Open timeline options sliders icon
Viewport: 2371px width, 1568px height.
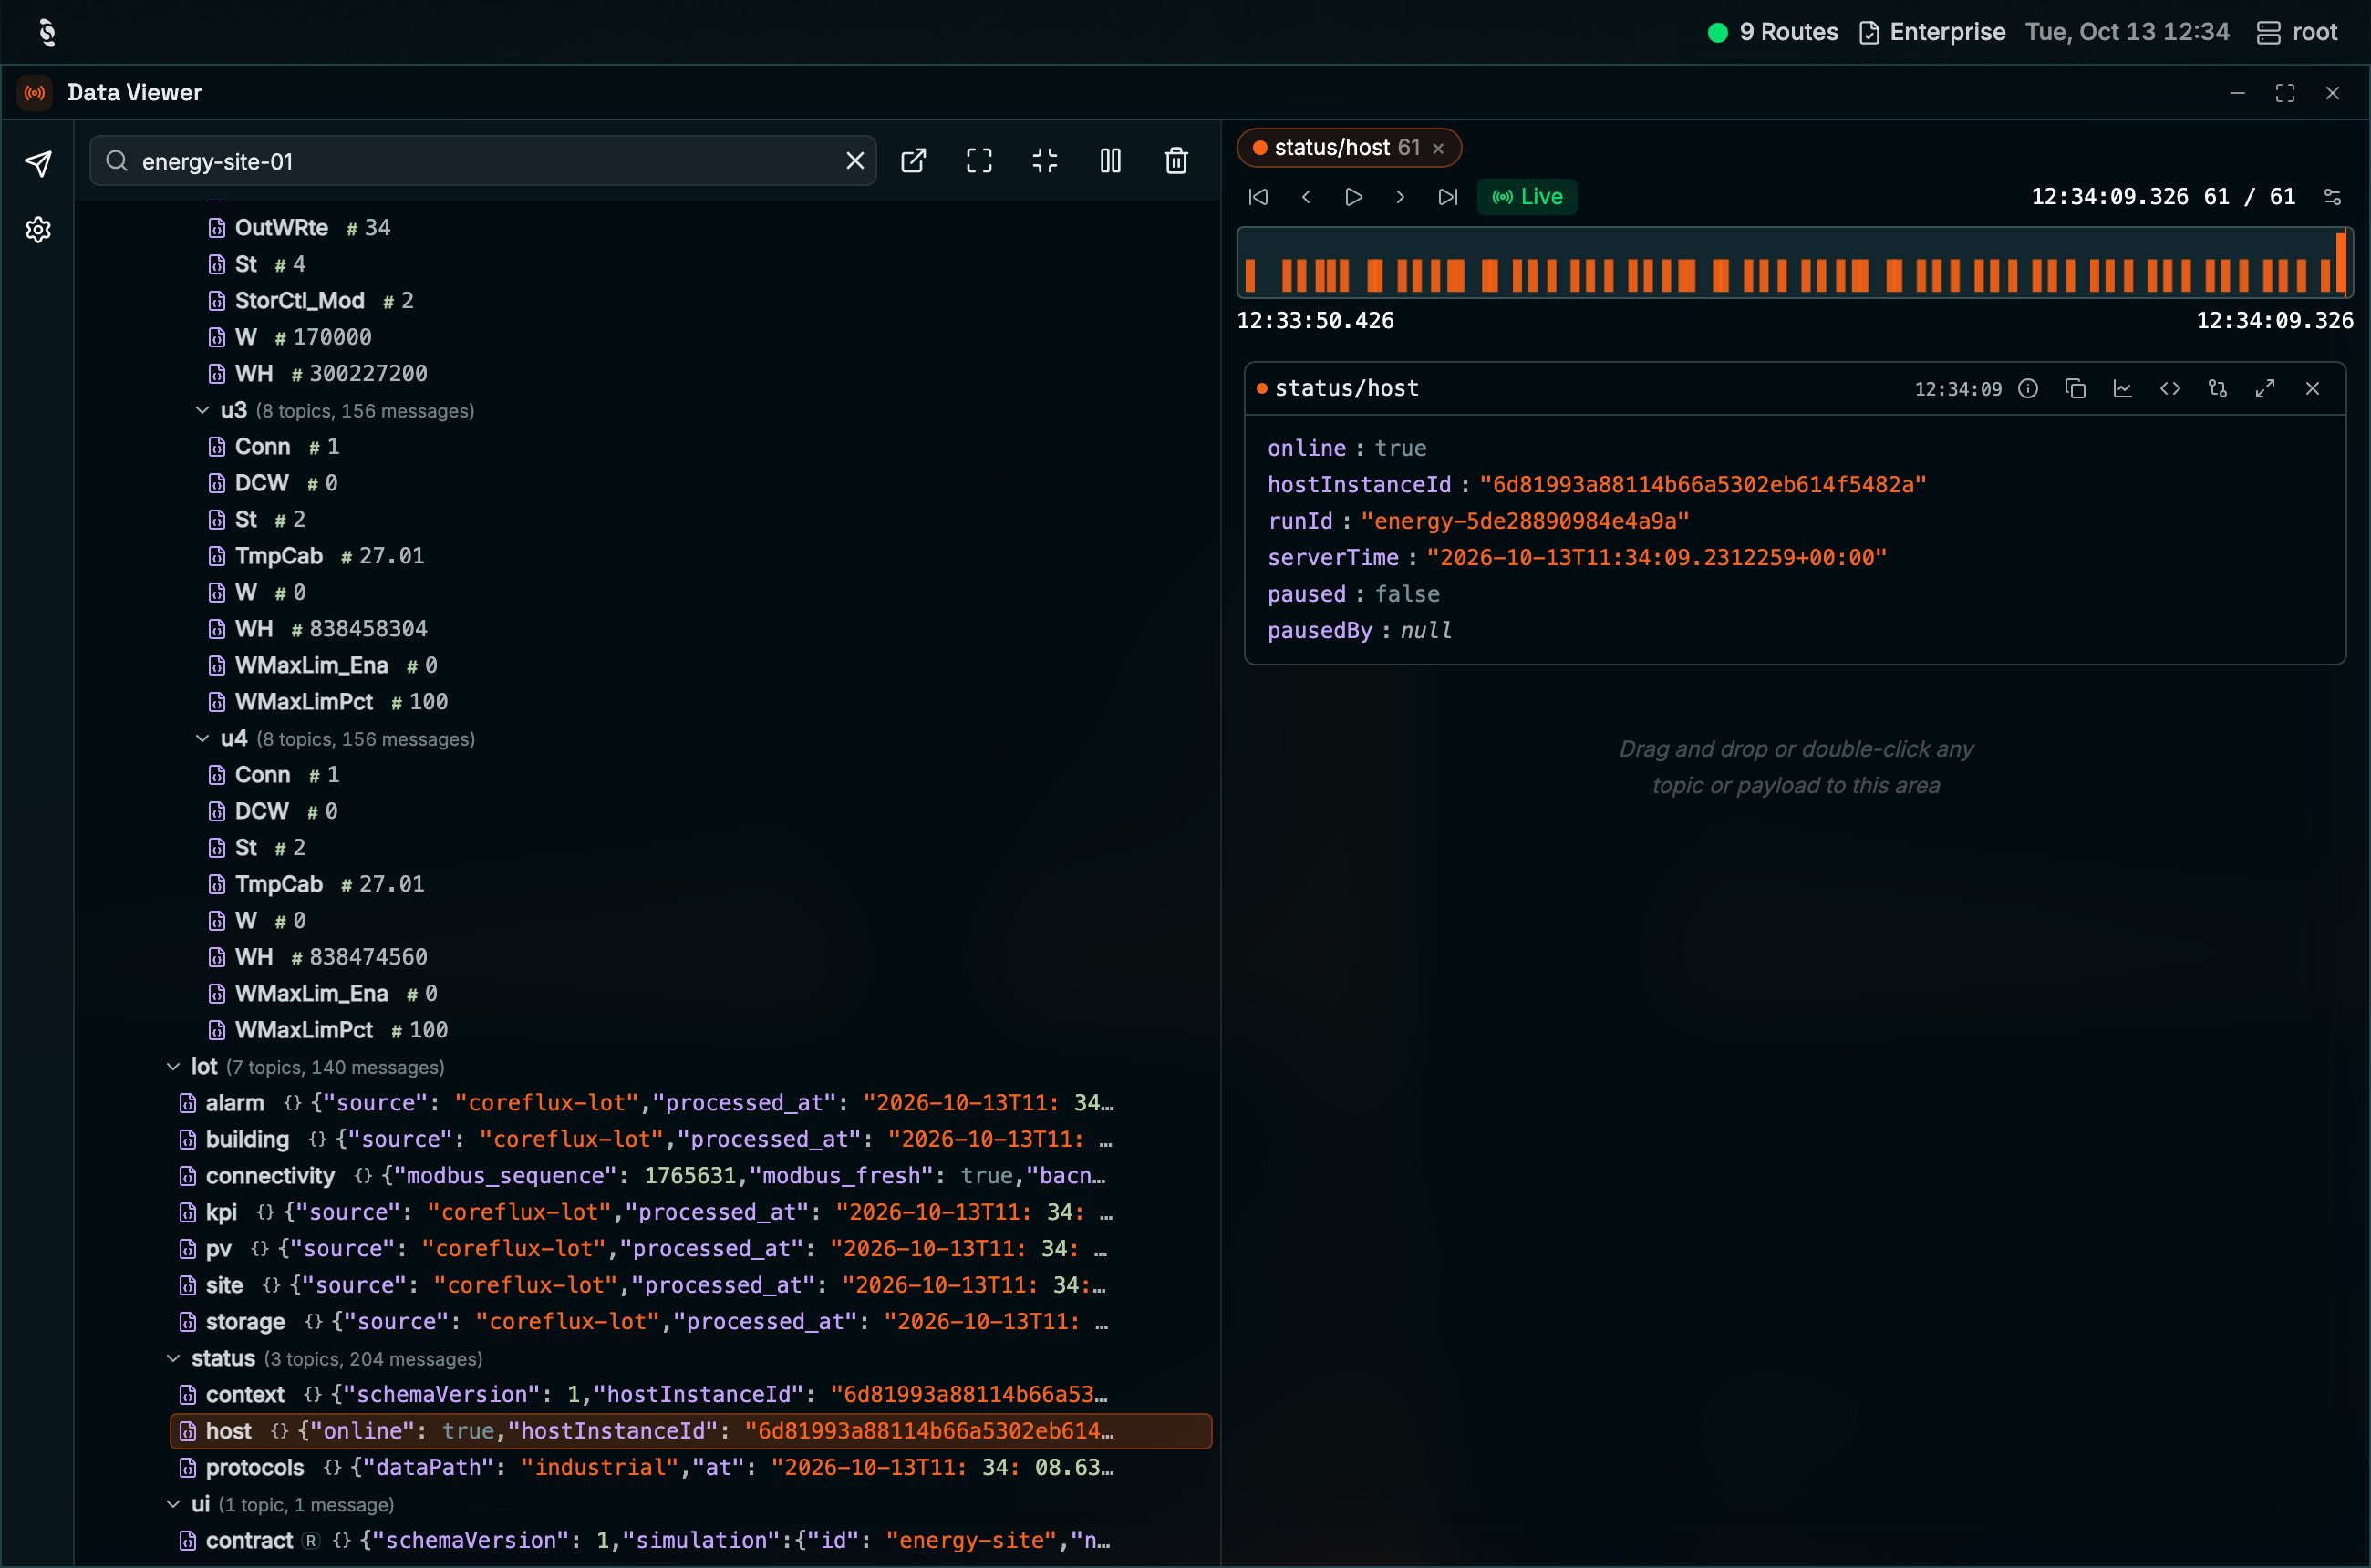click(x=2332, y=197)
